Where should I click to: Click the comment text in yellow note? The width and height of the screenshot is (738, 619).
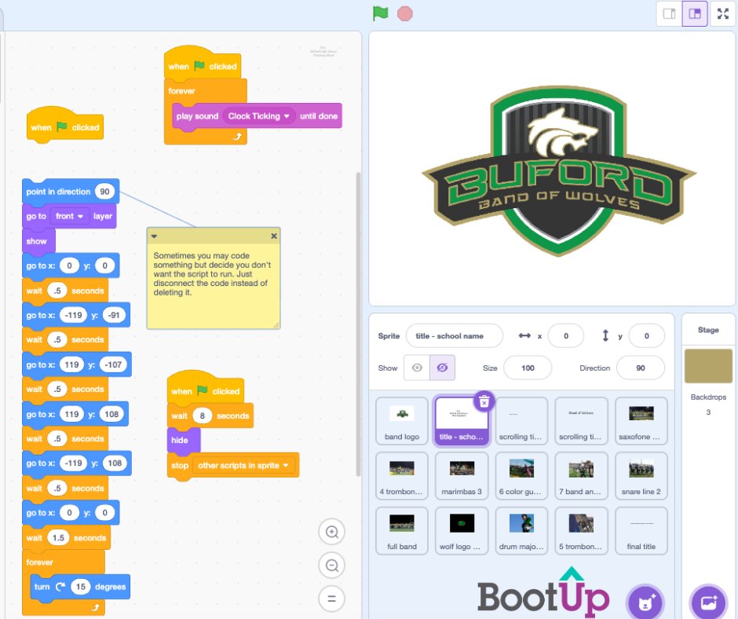point(212,273)
